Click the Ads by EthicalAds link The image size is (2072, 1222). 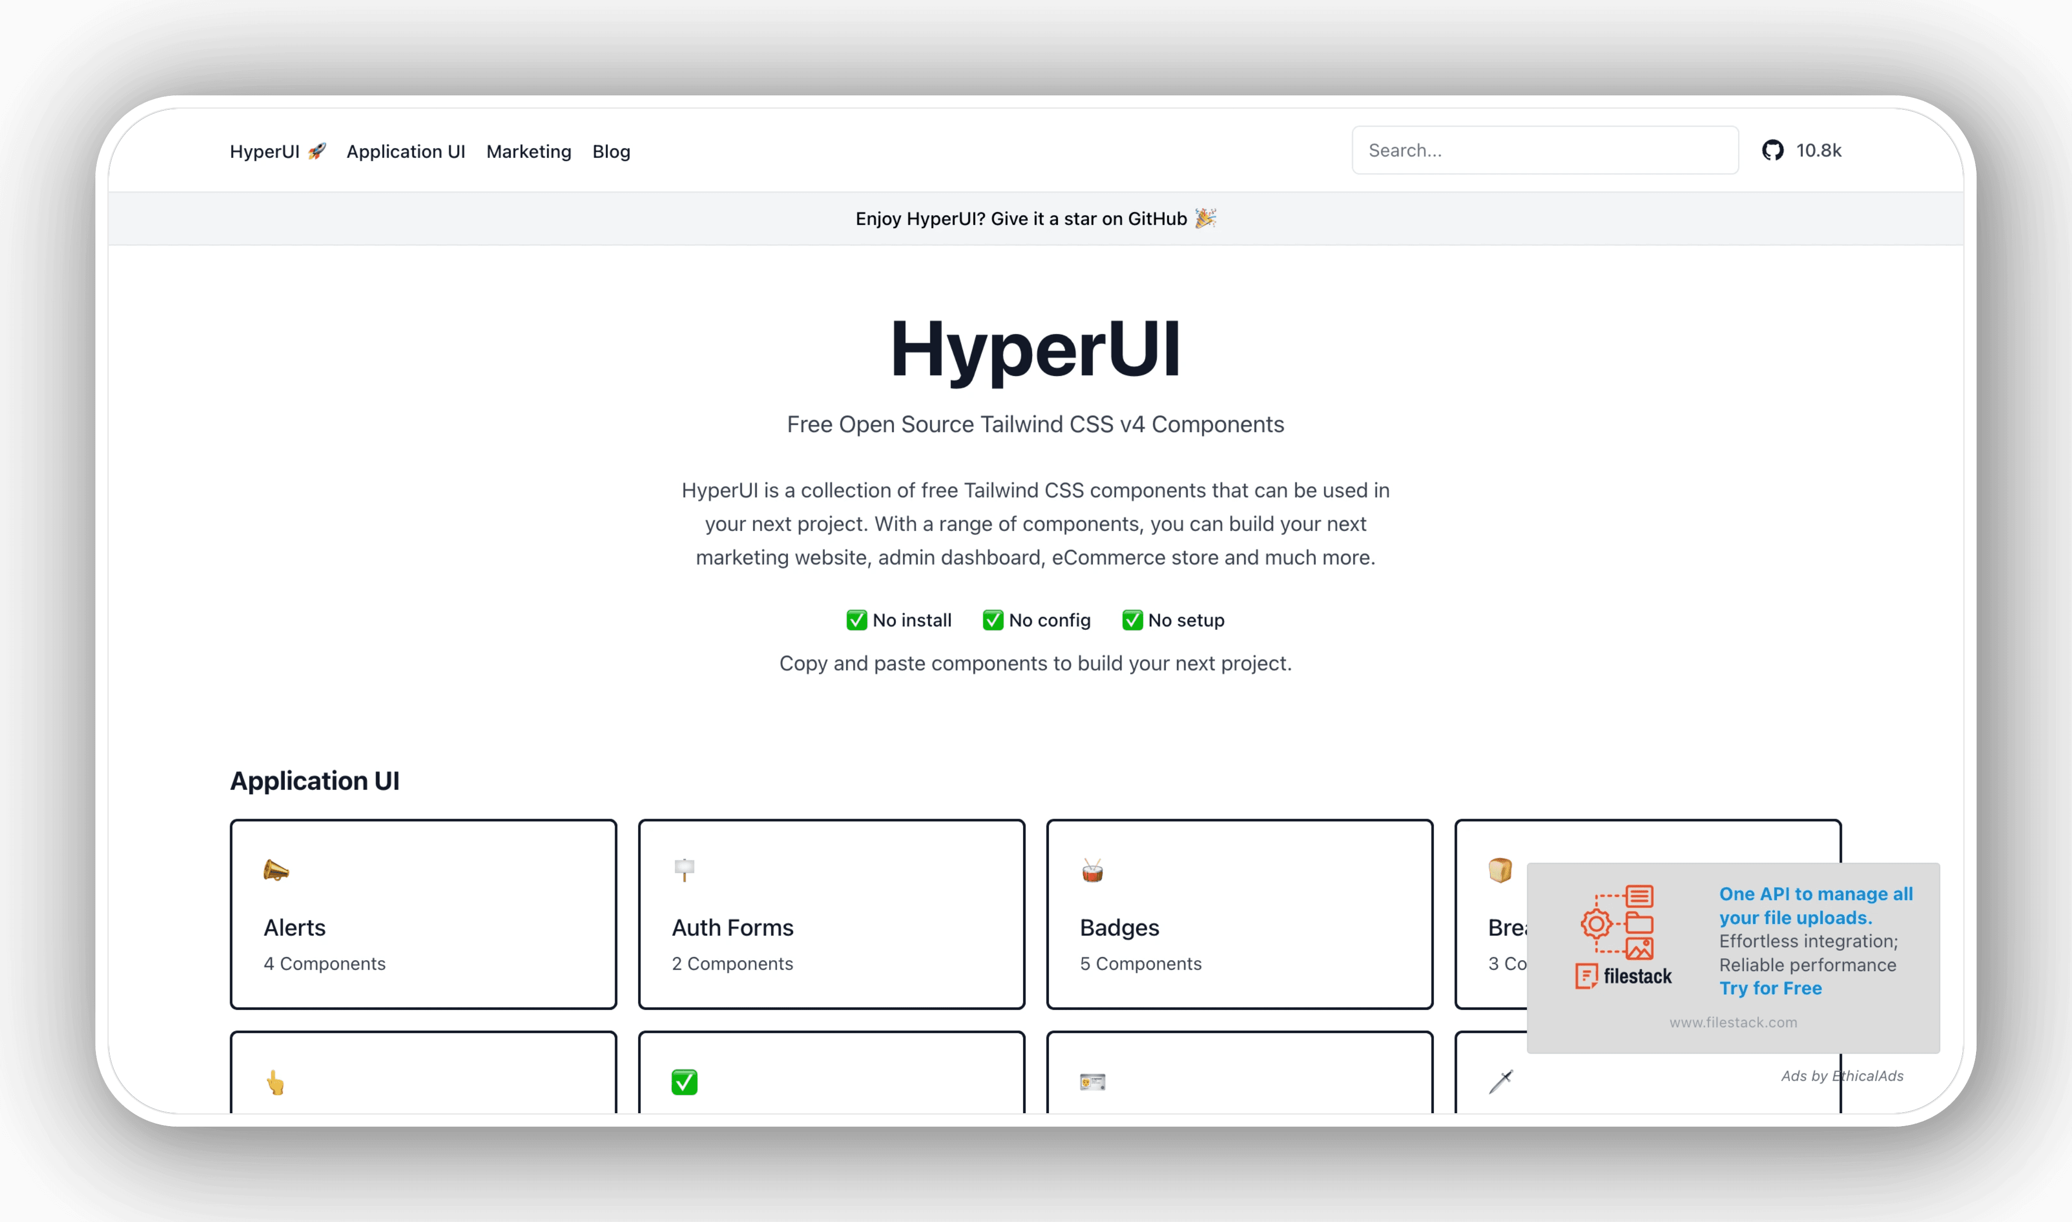pos(1842,1075)
